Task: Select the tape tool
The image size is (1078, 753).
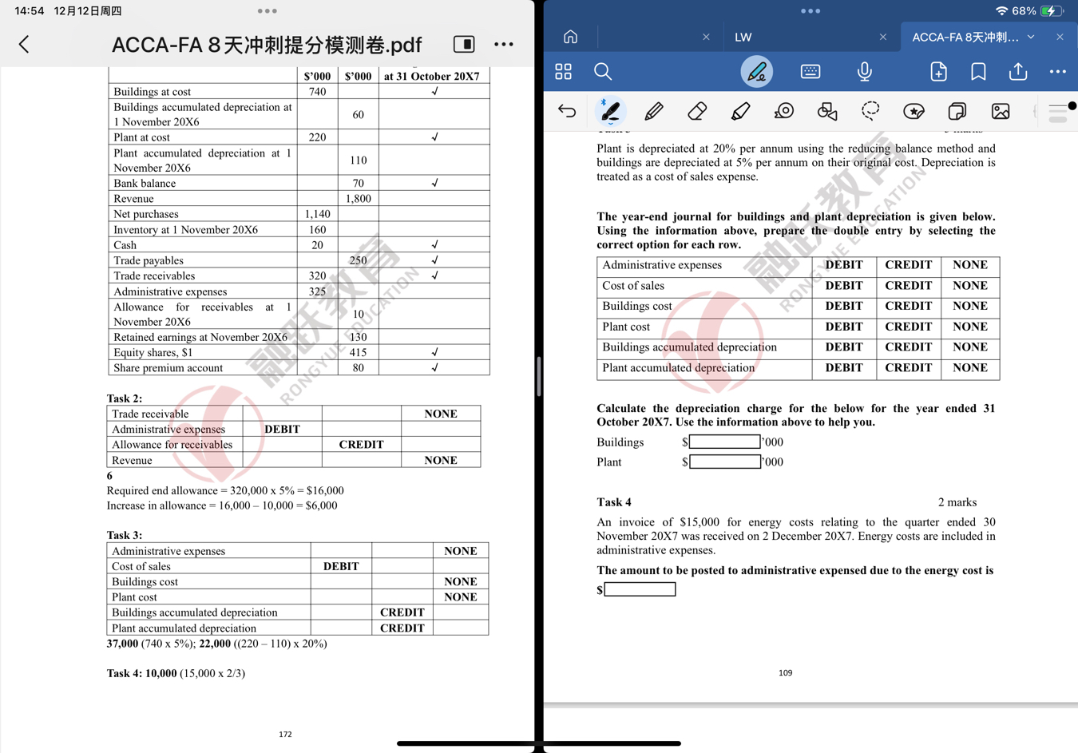Action: pyautogui.click(x=784, y=111)
